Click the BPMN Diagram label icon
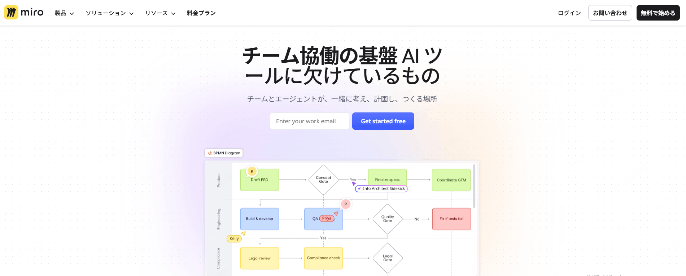Image resolution: width=686 pixels, height=276 pixels. (210, 153)
